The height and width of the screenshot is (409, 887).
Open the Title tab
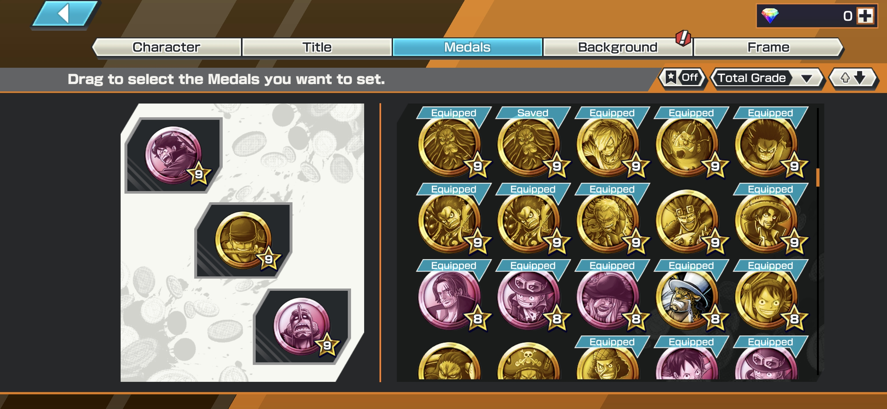317,47
